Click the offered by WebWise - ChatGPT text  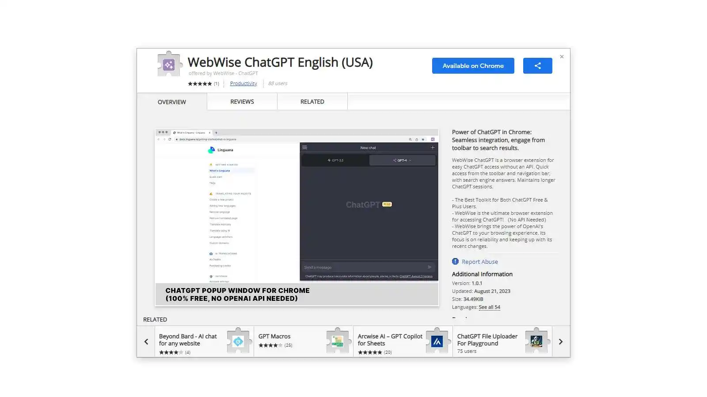223,73
